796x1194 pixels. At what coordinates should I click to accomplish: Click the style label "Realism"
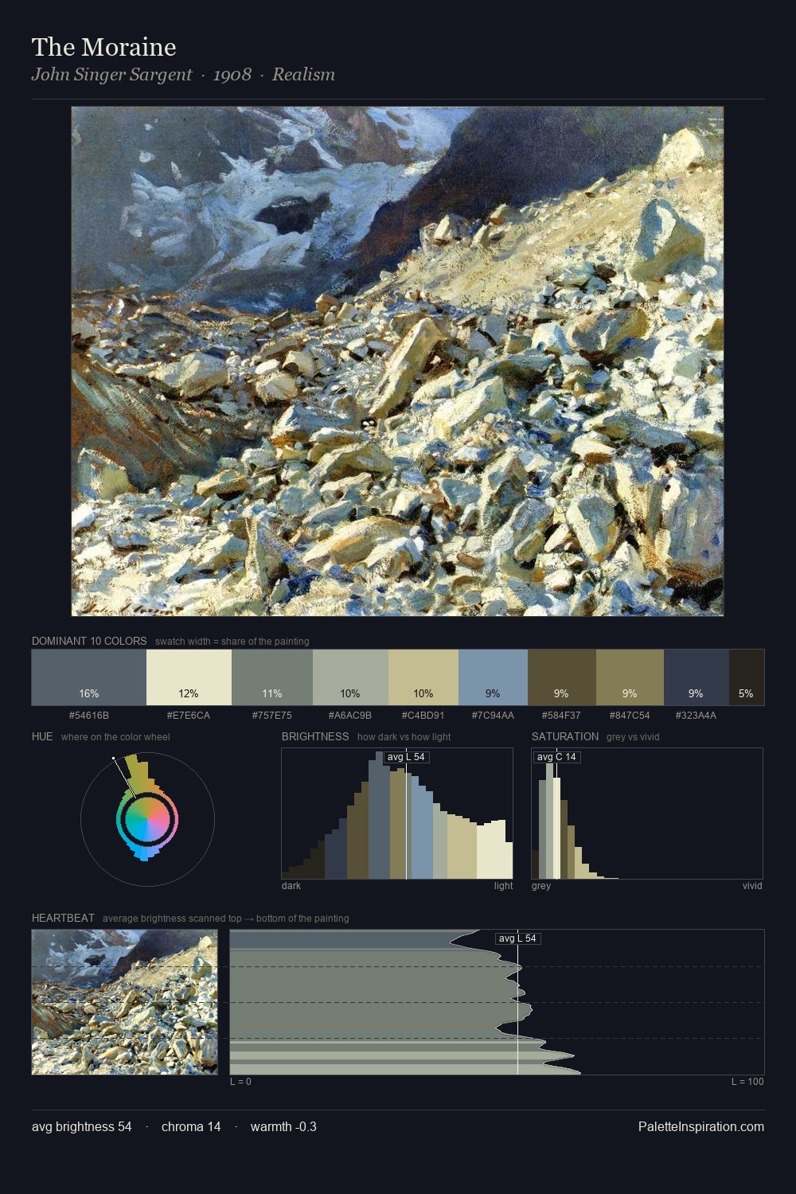[x=303, y=75]
